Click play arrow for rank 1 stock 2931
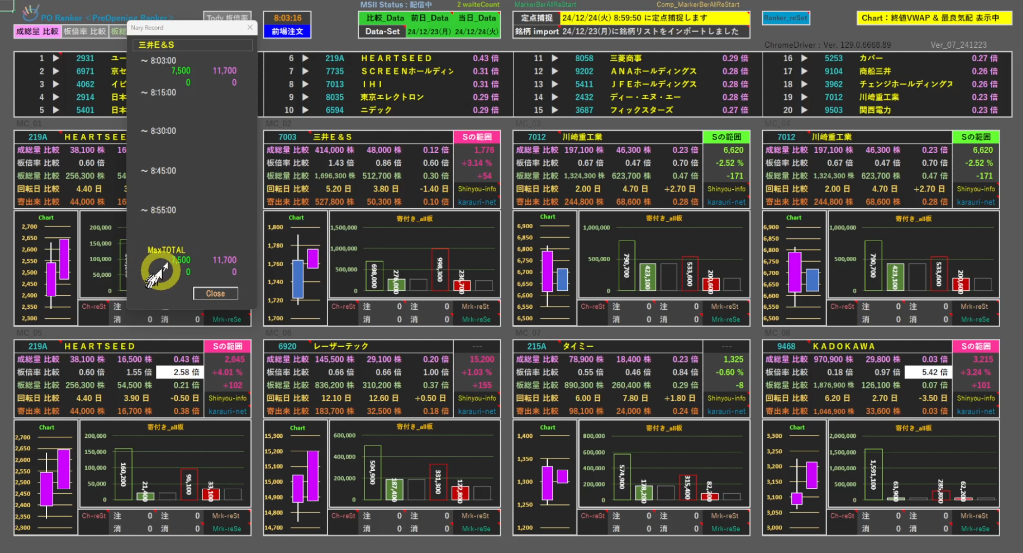The width and height of the screenshot is (1023, 553). click(56, 58)
